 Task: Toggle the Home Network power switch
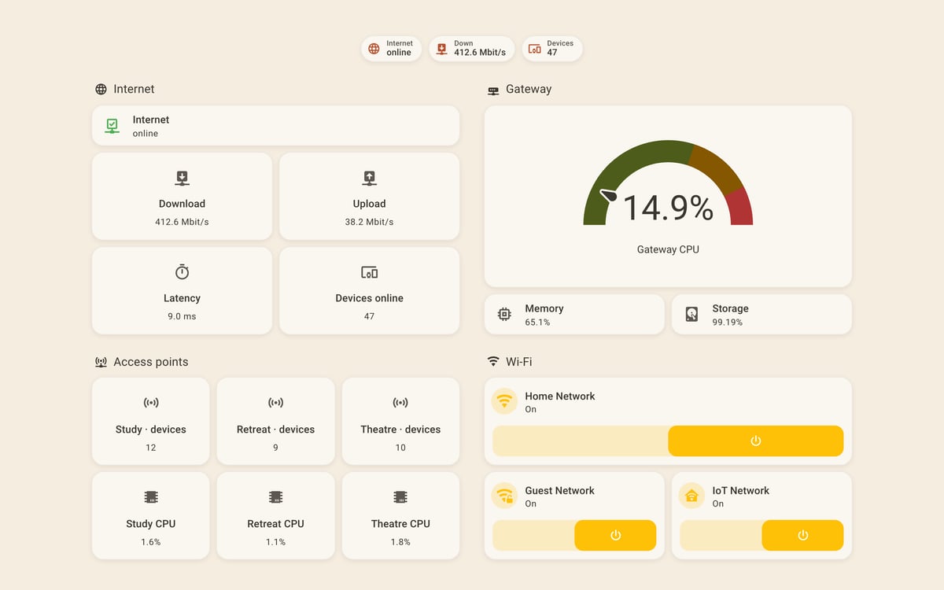[668, 441]
